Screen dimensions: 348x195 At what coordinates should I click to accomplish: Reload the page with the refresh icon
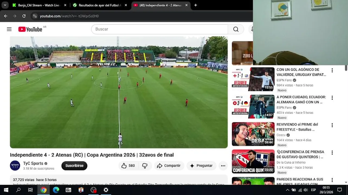tap(24, 16)
